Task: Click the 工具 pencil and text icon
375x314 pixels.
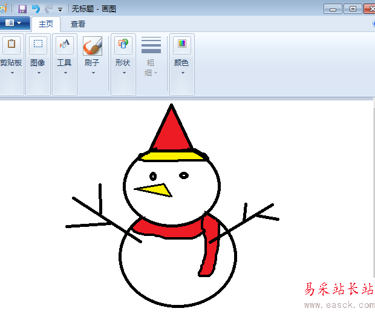Action: click(x=65, y=45)
